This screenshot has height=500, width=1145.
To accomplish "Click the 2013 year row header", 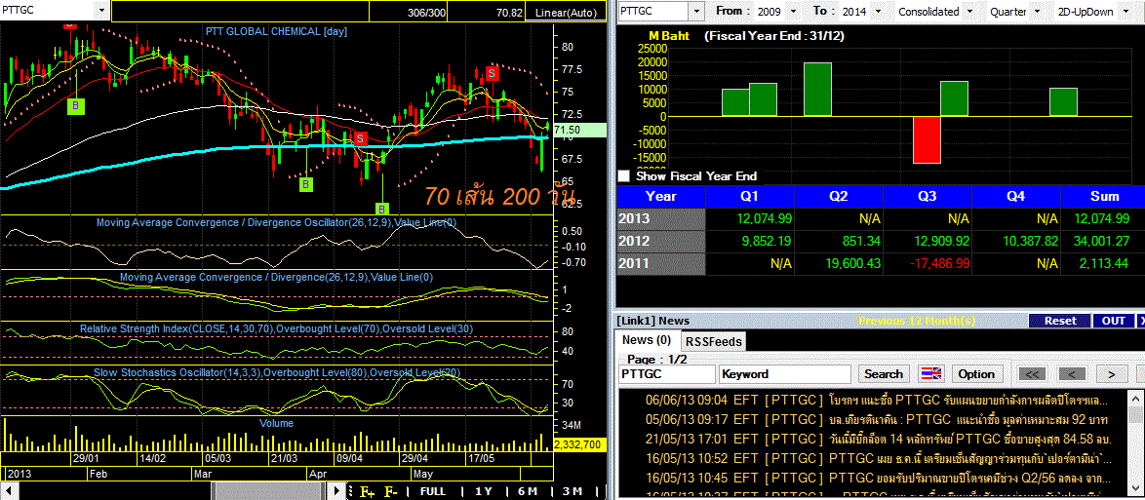I will [x=661, y=218].
